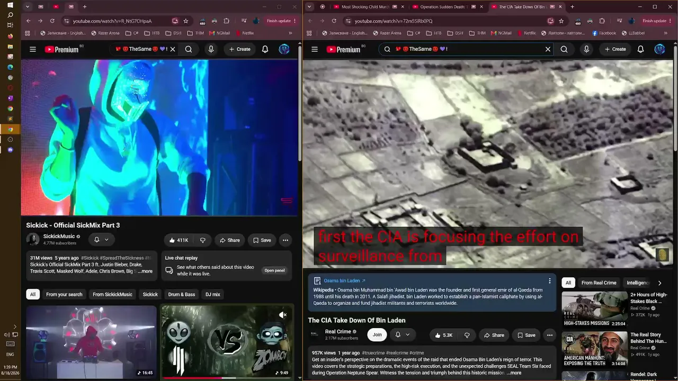Open extensions puzzle menu in left browser
This screenshot has width=678, height=381.
tap(226, 21)
